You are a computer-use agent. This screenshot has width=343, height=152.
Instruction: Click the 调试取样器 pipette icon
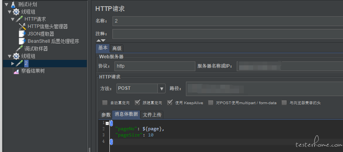pyautogui.click(x=19, y=49)
